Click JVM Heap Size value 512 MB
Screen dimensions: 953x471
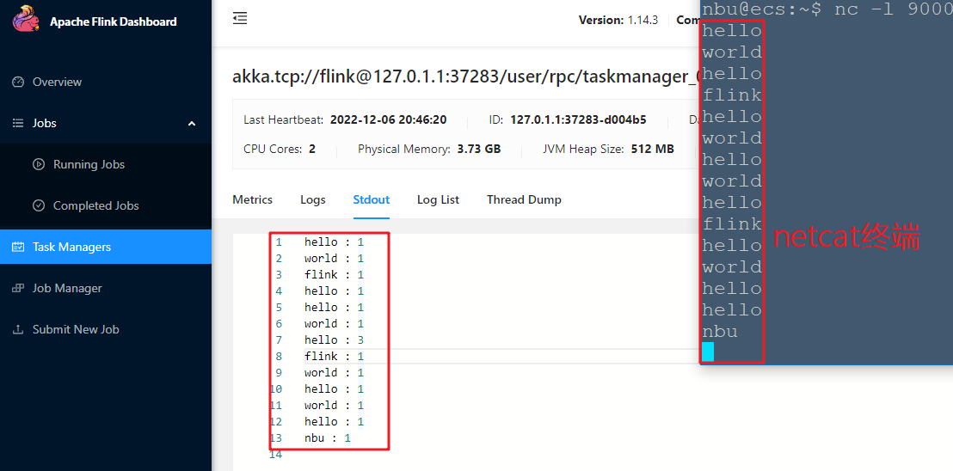[652, 149]
